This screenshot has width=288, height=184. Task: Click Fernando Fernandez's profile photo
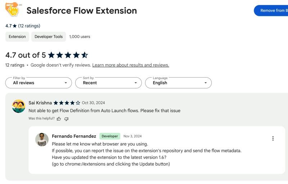(42, 140)
